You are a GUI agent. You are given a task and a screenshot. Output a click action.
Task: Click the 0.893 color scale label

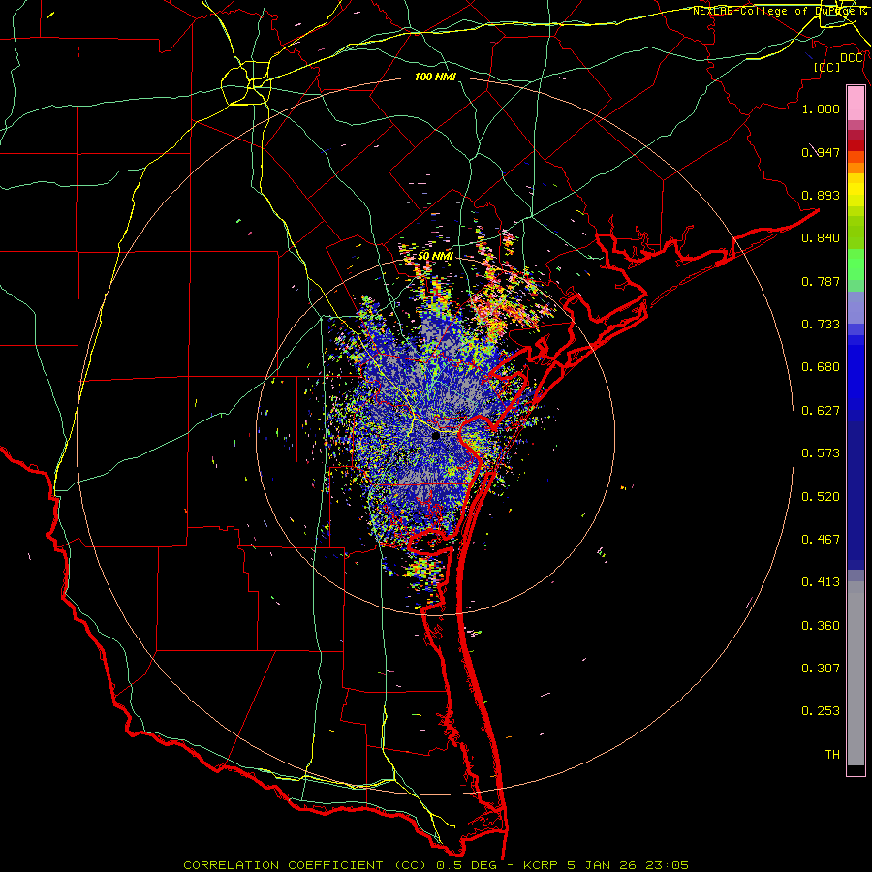[821, 195]
